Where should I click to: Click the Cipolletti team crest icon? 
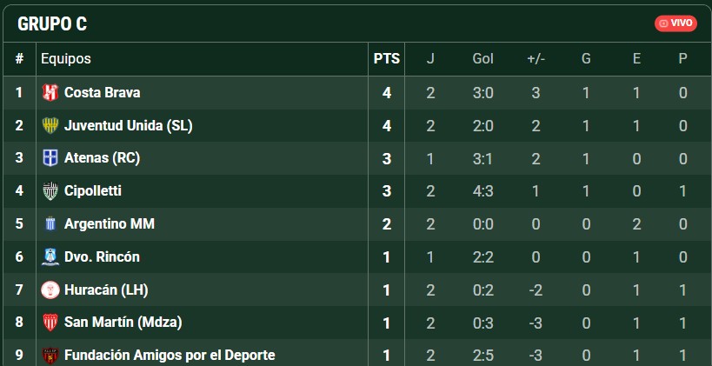click(x=50, y=191)
